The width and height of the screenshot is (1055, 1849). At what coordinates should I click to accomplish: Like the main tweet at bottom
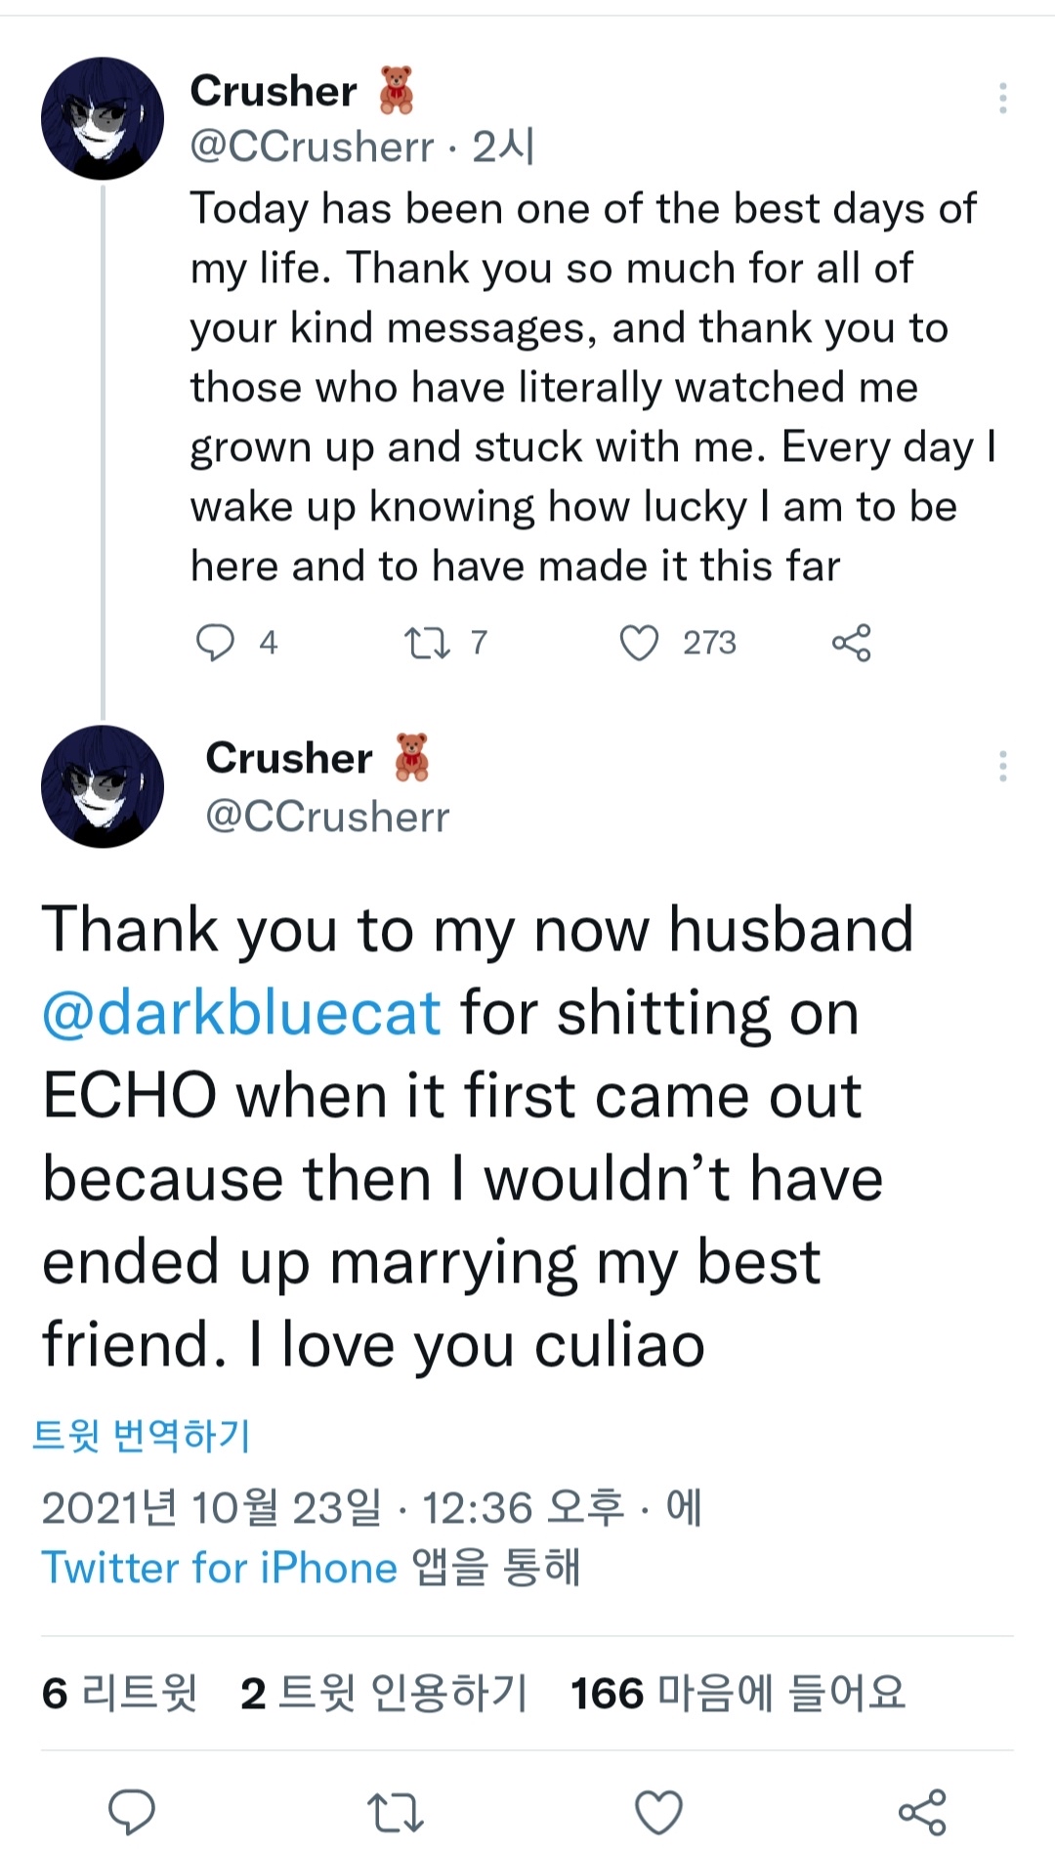(x=658, y=1812)
